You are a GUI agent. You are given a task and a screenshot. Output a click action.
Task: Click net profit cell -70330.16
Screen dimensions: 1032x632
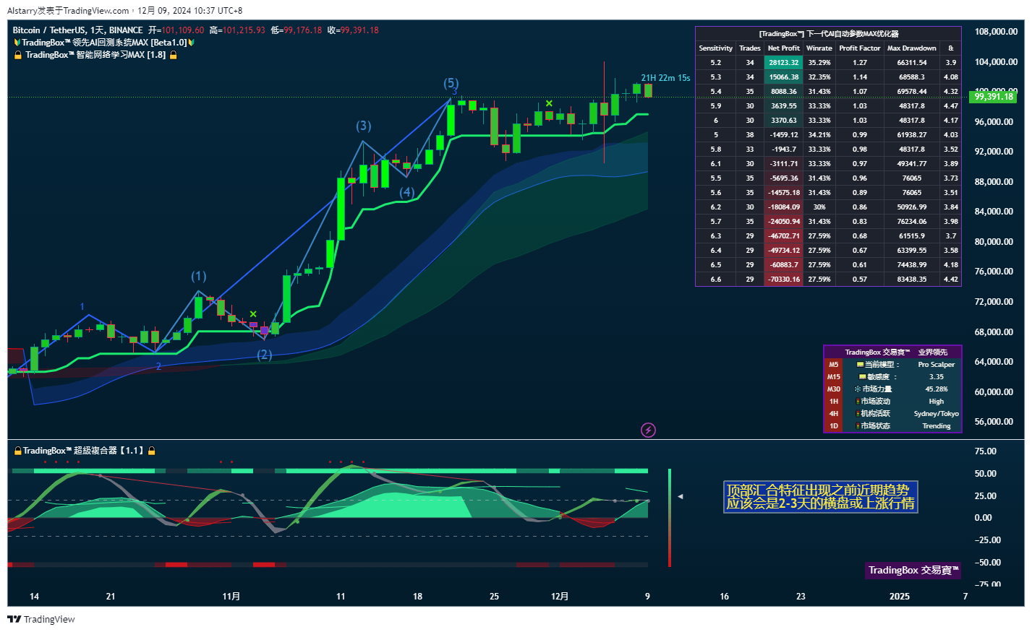coord(784,280)
